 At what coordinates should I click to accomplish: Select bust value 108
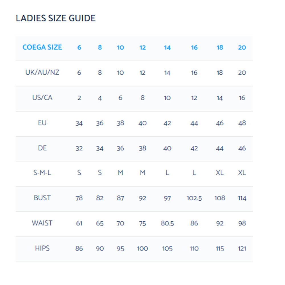tap(220, 198)
